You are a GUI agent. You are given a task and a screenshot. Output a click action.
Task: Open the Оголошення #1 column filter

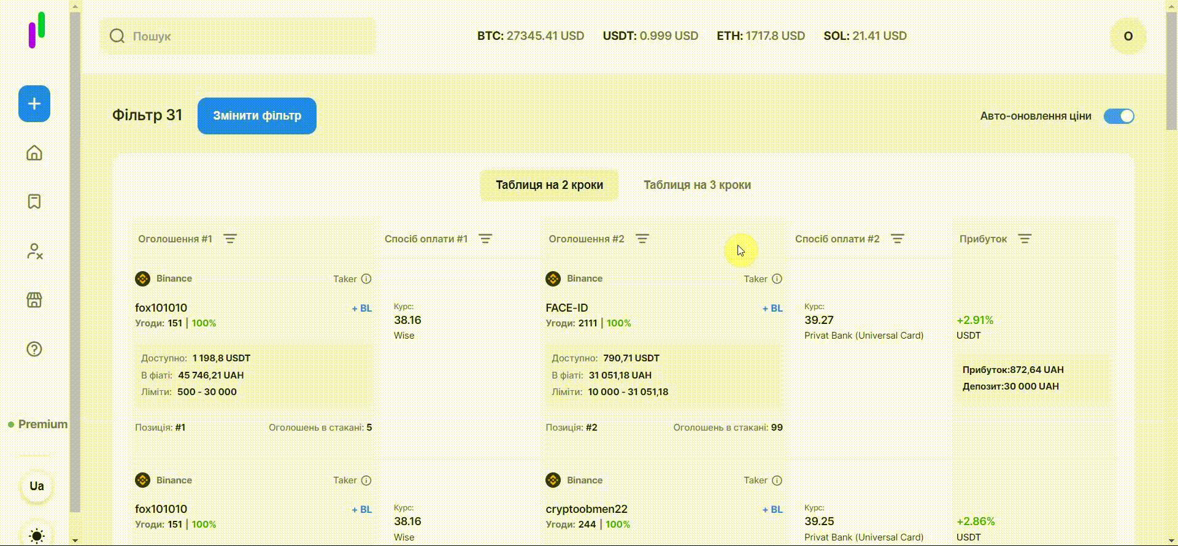point(230,239)
